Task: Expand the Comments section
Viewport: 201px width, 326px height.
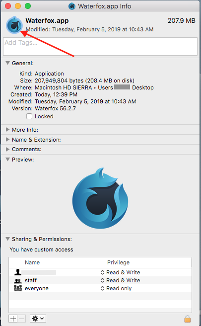Action: 7,149
